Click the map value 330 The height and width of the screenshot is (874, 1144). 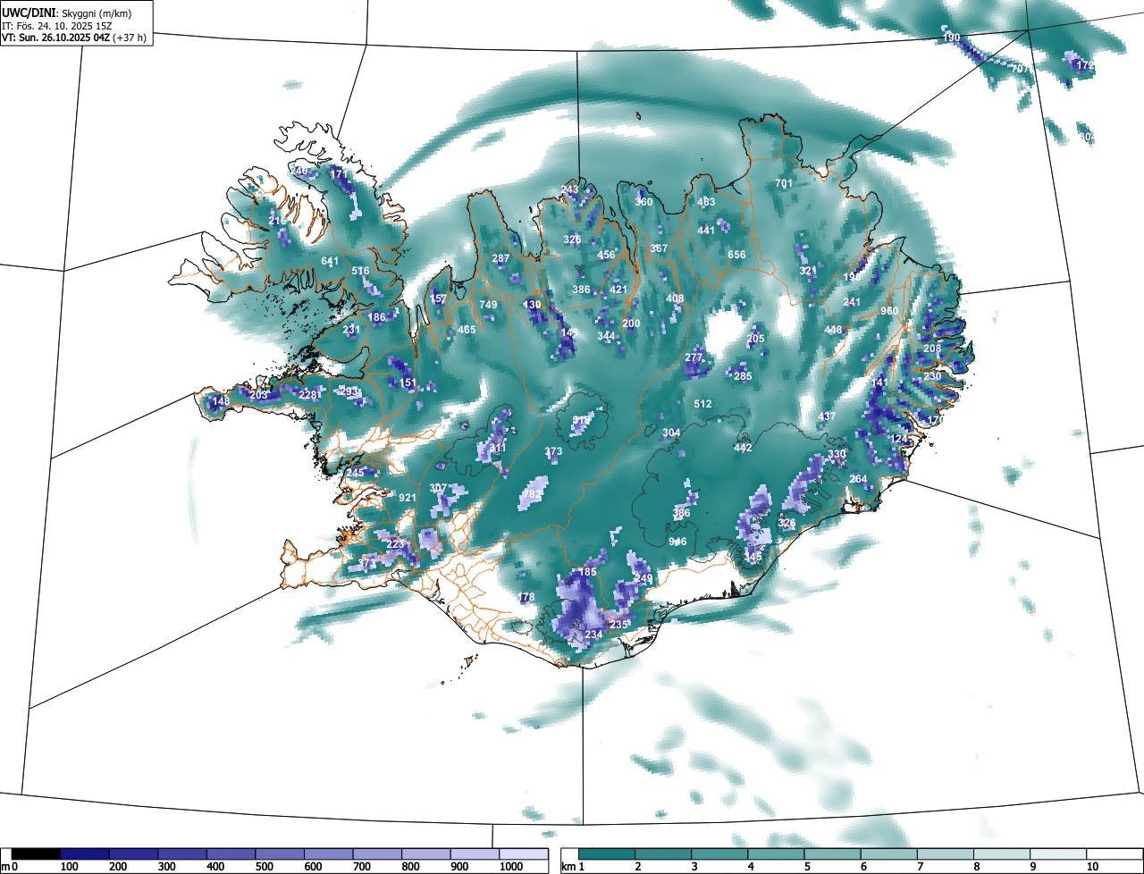(836, 454)
